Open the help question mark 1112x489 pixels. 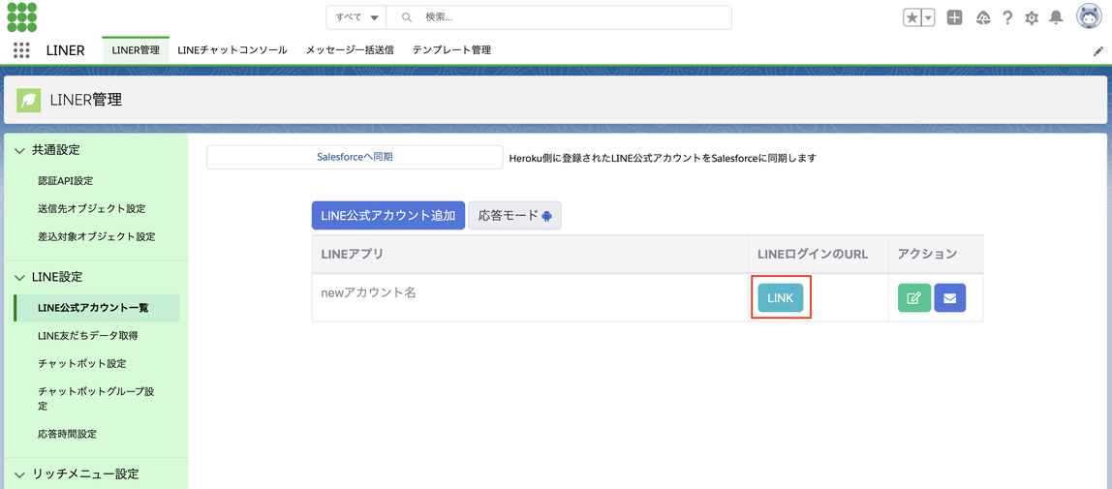coord(1007,17)
